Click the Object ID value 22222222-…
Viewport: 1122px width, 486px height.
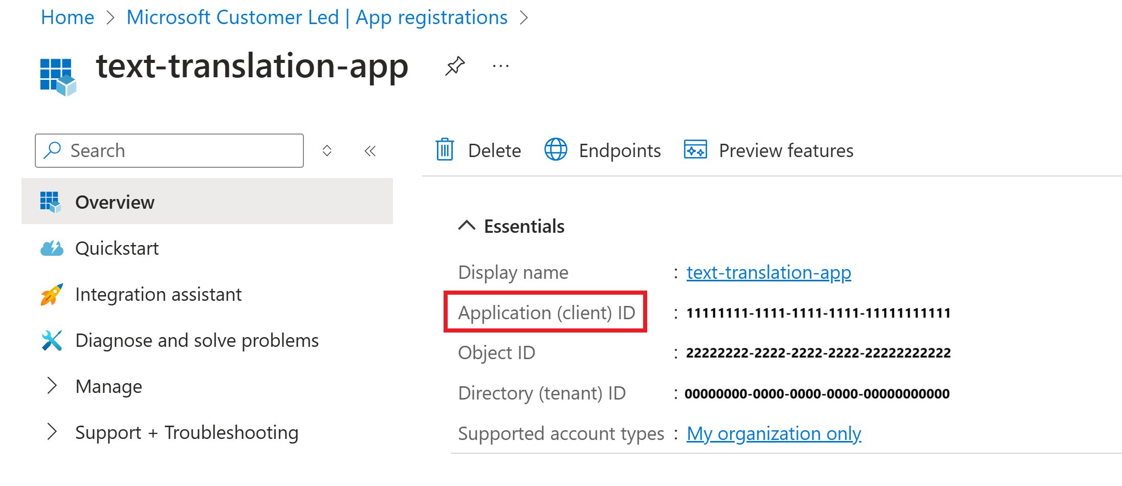coord(818,353)
